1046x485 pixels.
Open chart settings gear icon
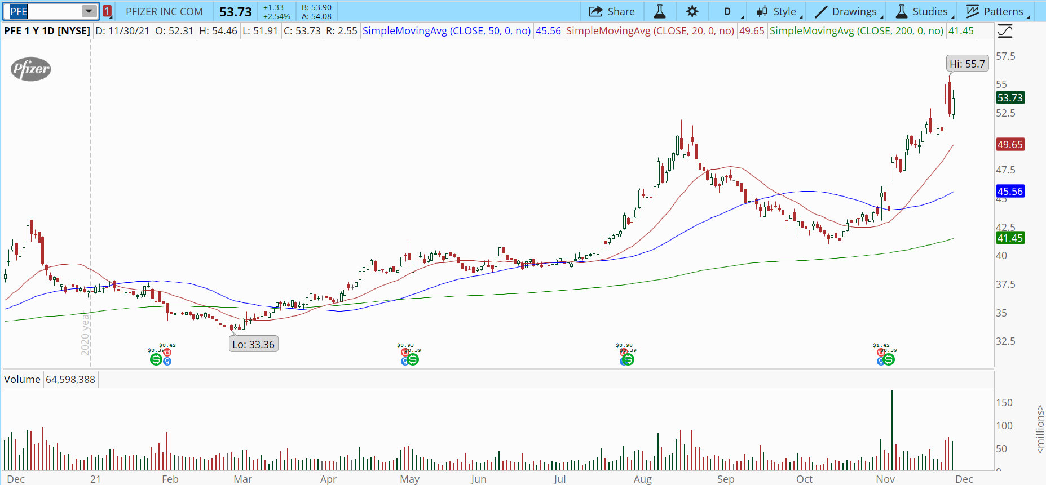692,11
